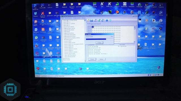Click the Open file toolbar icon in the loader
The height and width of the screenshot is (101, 181).
pyautogui.click(x=89, y=20)
